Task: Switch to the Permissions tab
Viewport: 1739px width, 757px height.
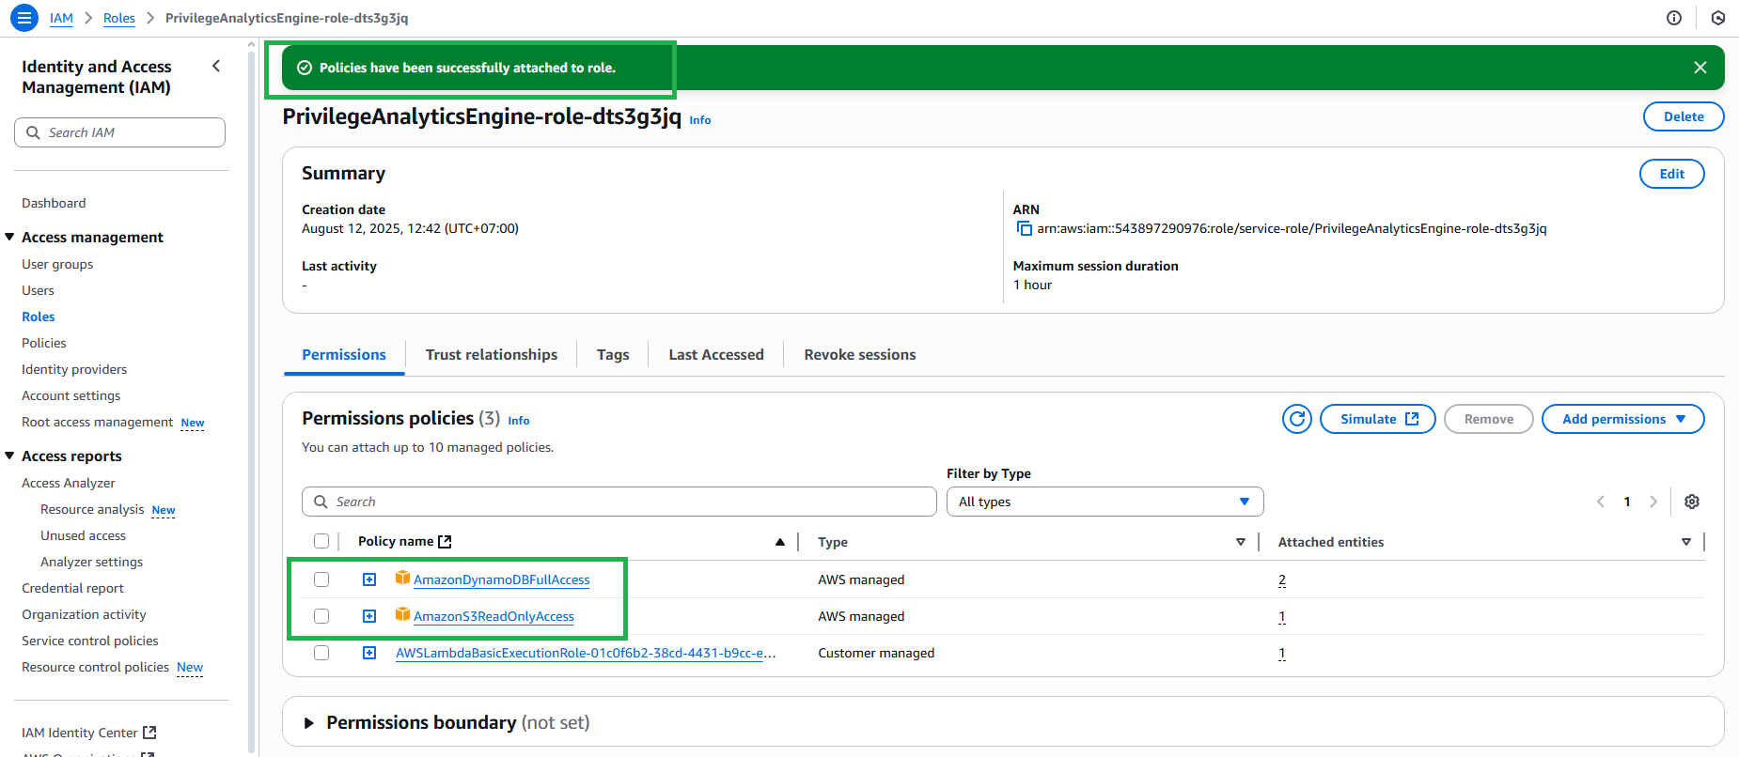Action: 344,355
